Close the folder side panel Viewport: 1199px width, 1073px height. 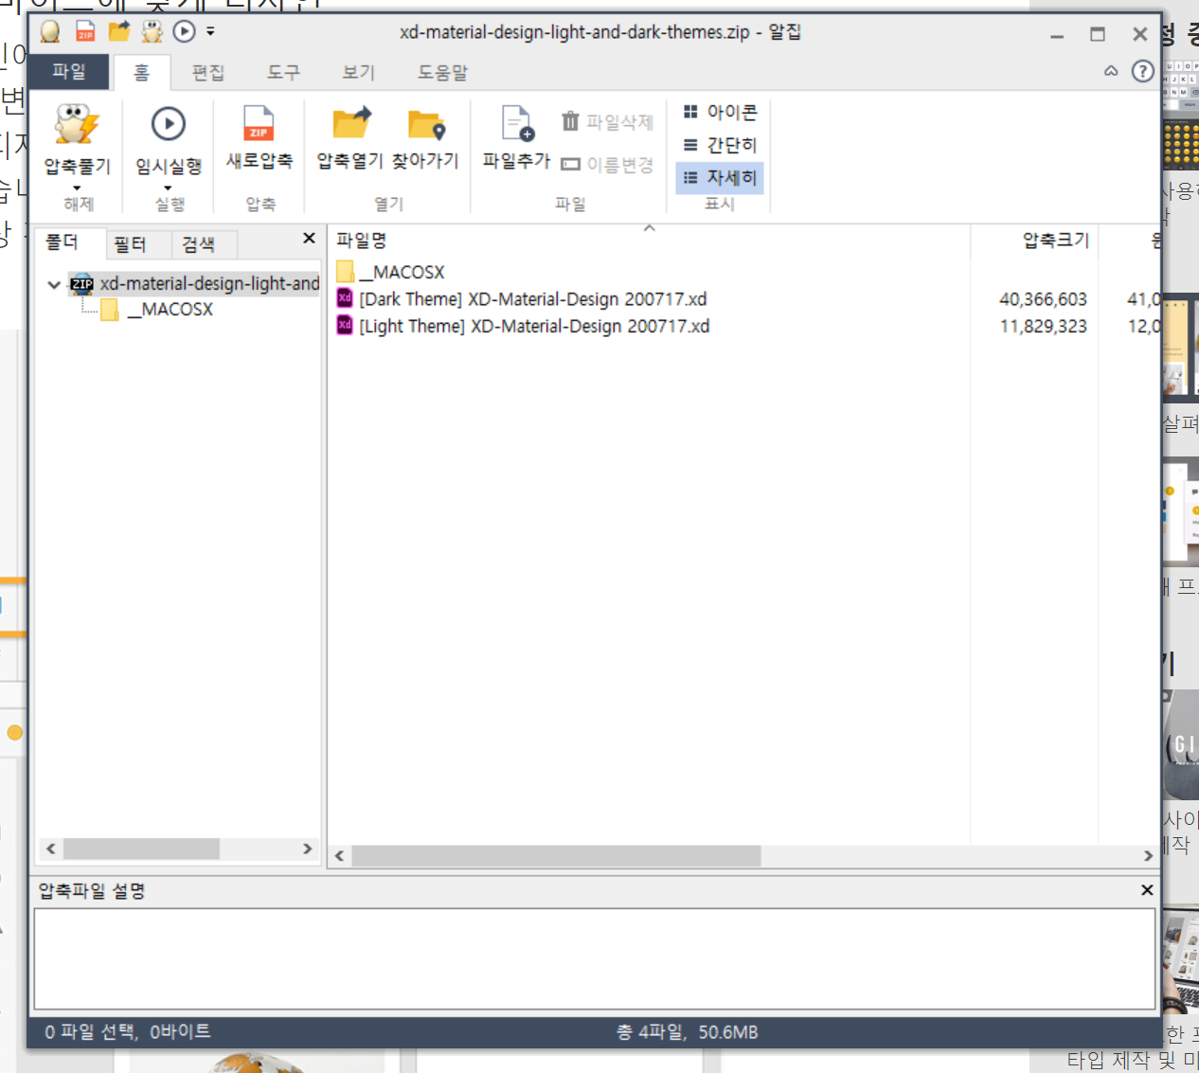309,239
